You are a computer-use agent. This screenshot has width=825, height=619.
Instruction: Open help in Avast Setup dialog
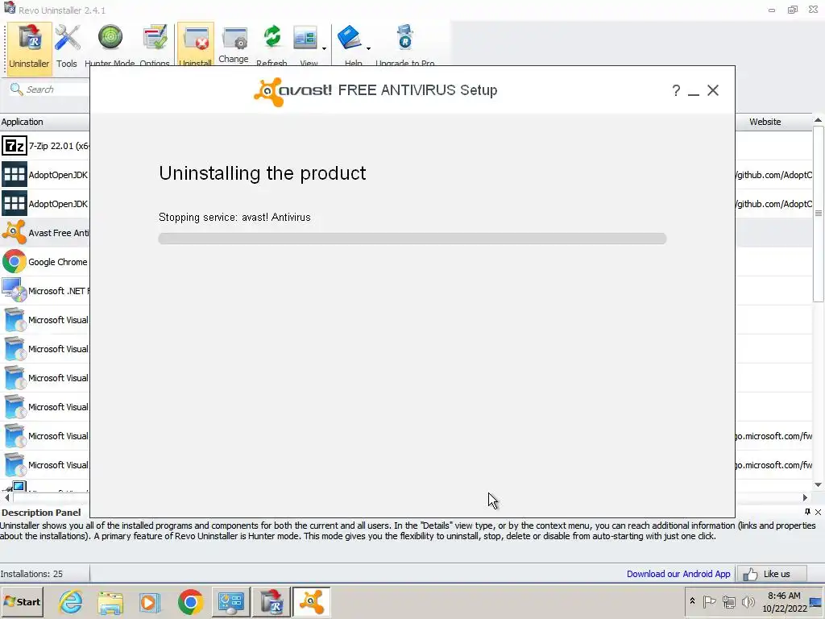[676, 90]
